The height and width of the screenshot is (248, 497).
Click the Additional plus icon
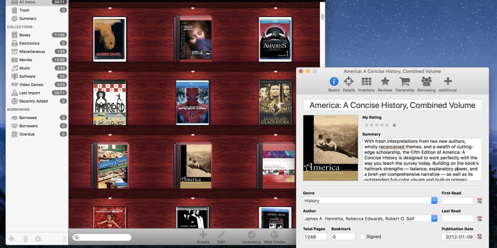tap(448, 81)
